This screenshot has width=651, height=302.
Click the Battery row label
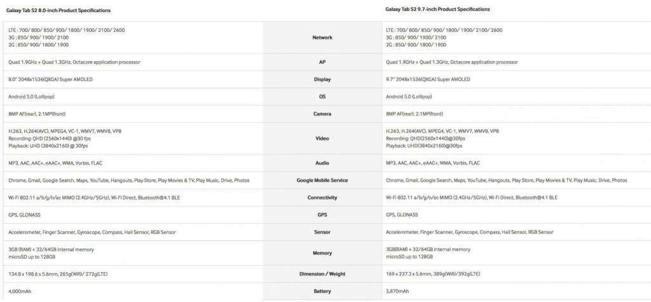click(322, 291)
